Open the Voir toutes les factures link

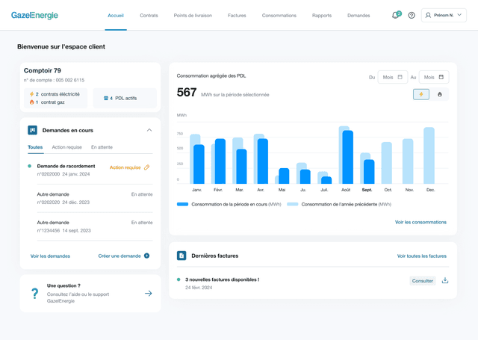tap(421, 256)
